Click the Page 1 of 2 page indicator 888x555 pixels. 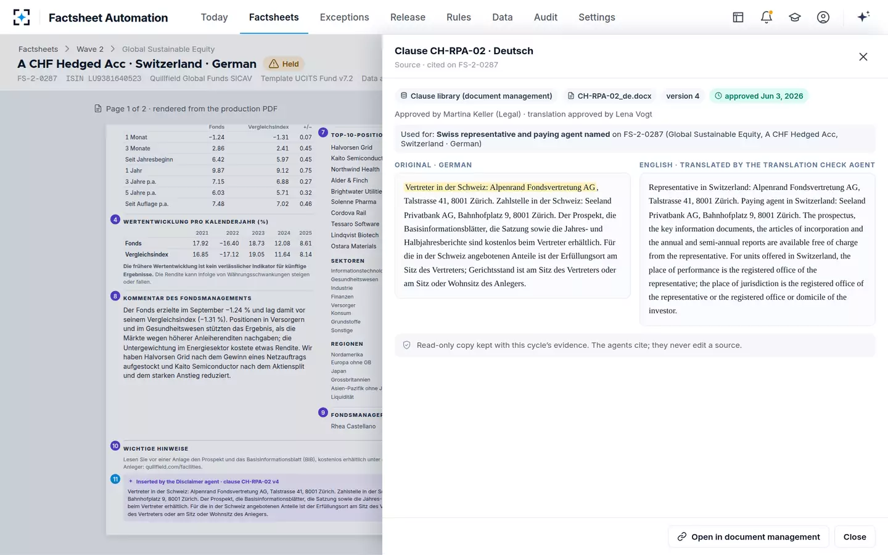point(192,109)
